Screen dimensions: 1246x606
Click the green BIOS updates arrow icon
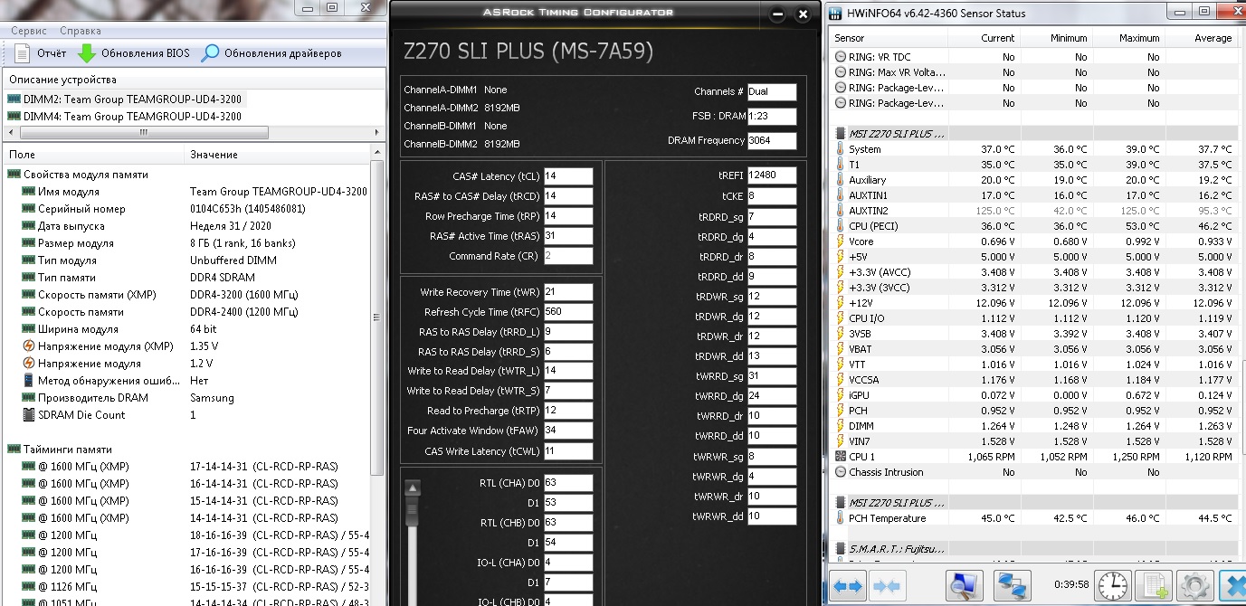87,53
